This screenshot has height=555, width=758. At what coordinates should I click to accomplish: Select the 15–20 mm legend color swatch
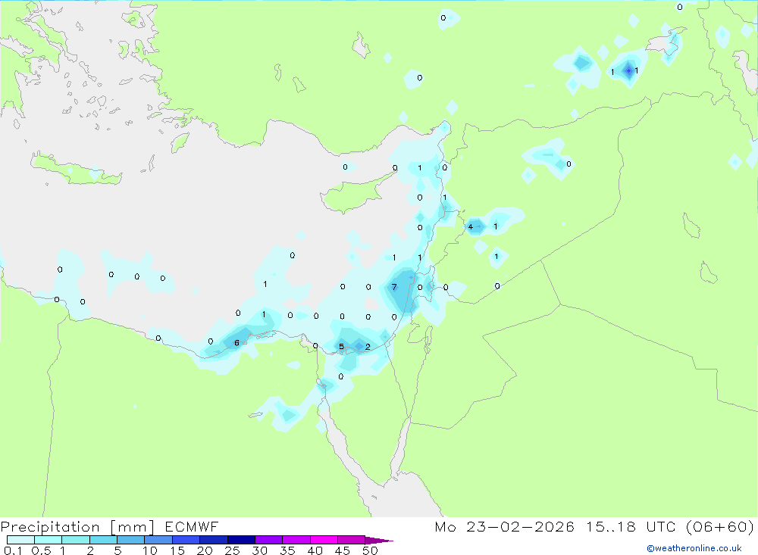(x=186, y=540)
